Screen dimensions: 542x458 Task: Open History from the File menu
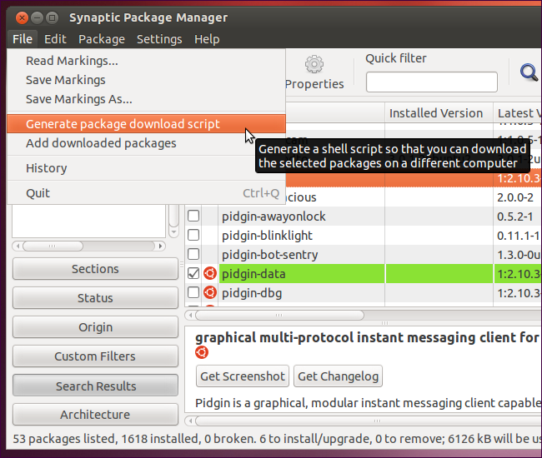coord(146,168)
